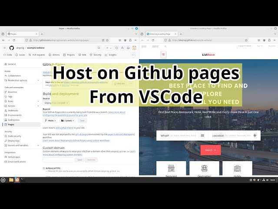Click the Restaurant category storefront icon
This screenshot has height=209, width=278.
tap(171, 169)
